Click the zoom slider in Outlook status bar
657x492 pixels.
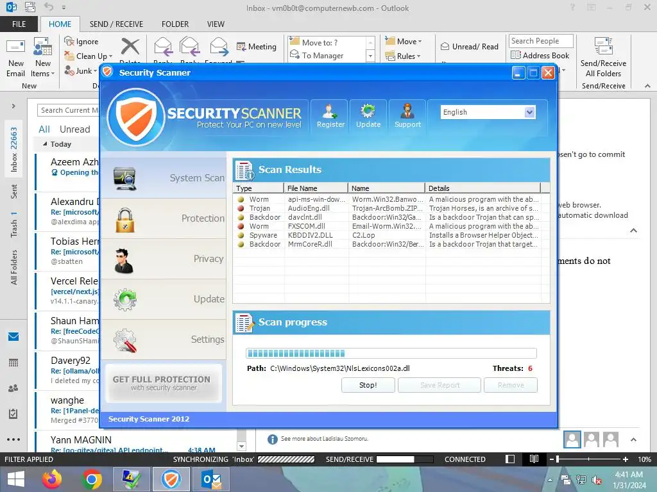click(589, 459)
